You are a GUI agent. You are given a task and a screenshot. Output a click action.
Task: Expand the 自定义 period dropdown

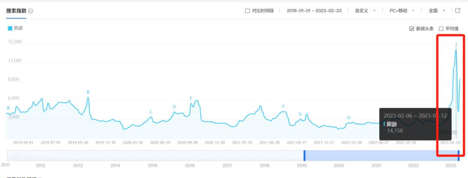(365, 11)
